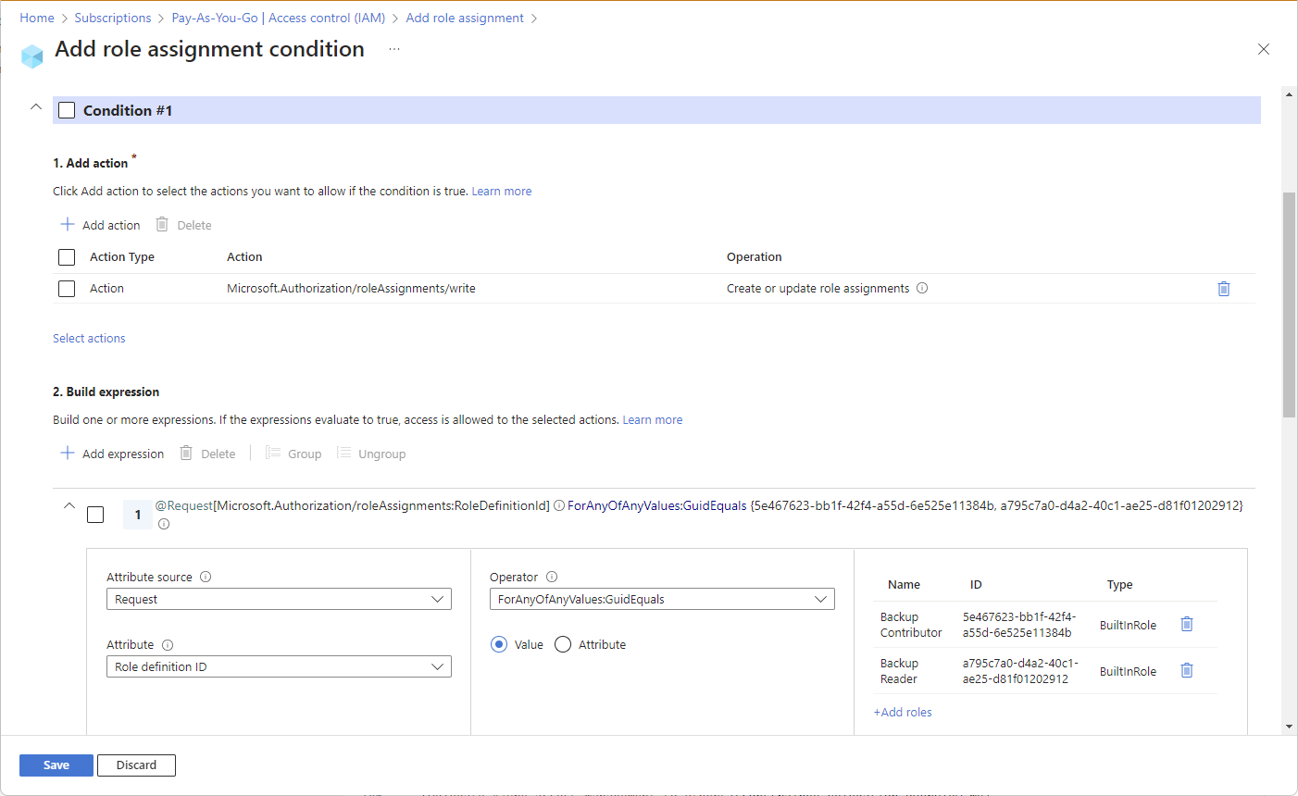Open the Attribute source dropdown
The height and width of the screenshot is (796, 1298).
tap(279, 600)
